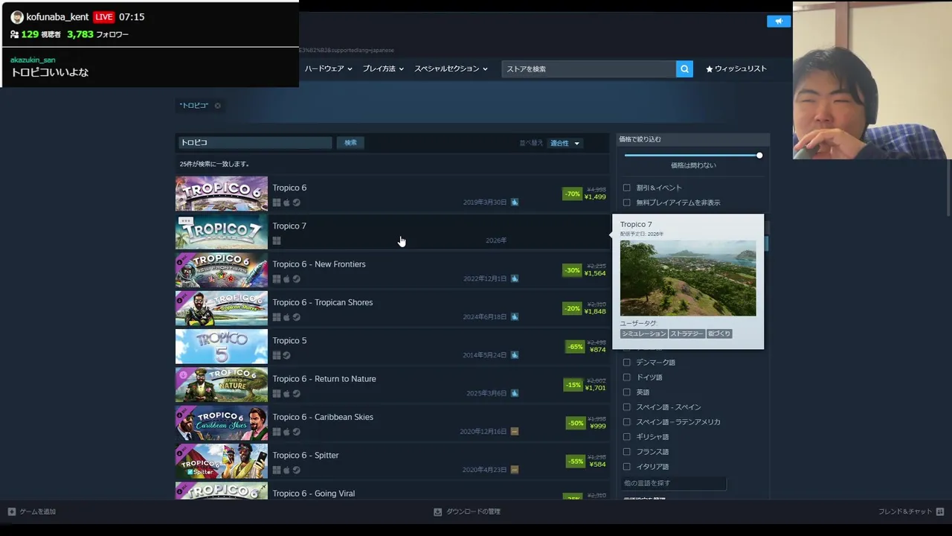Collapse the 価格で絞り込む filter section
The image size is (952, 536).
click(693, 139)
